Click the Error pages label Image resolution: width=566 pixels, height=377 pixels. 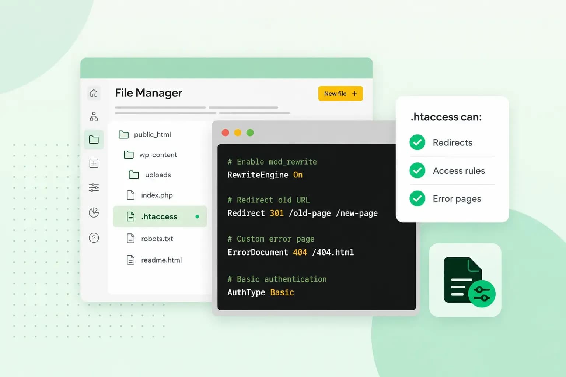coord(457,199)
